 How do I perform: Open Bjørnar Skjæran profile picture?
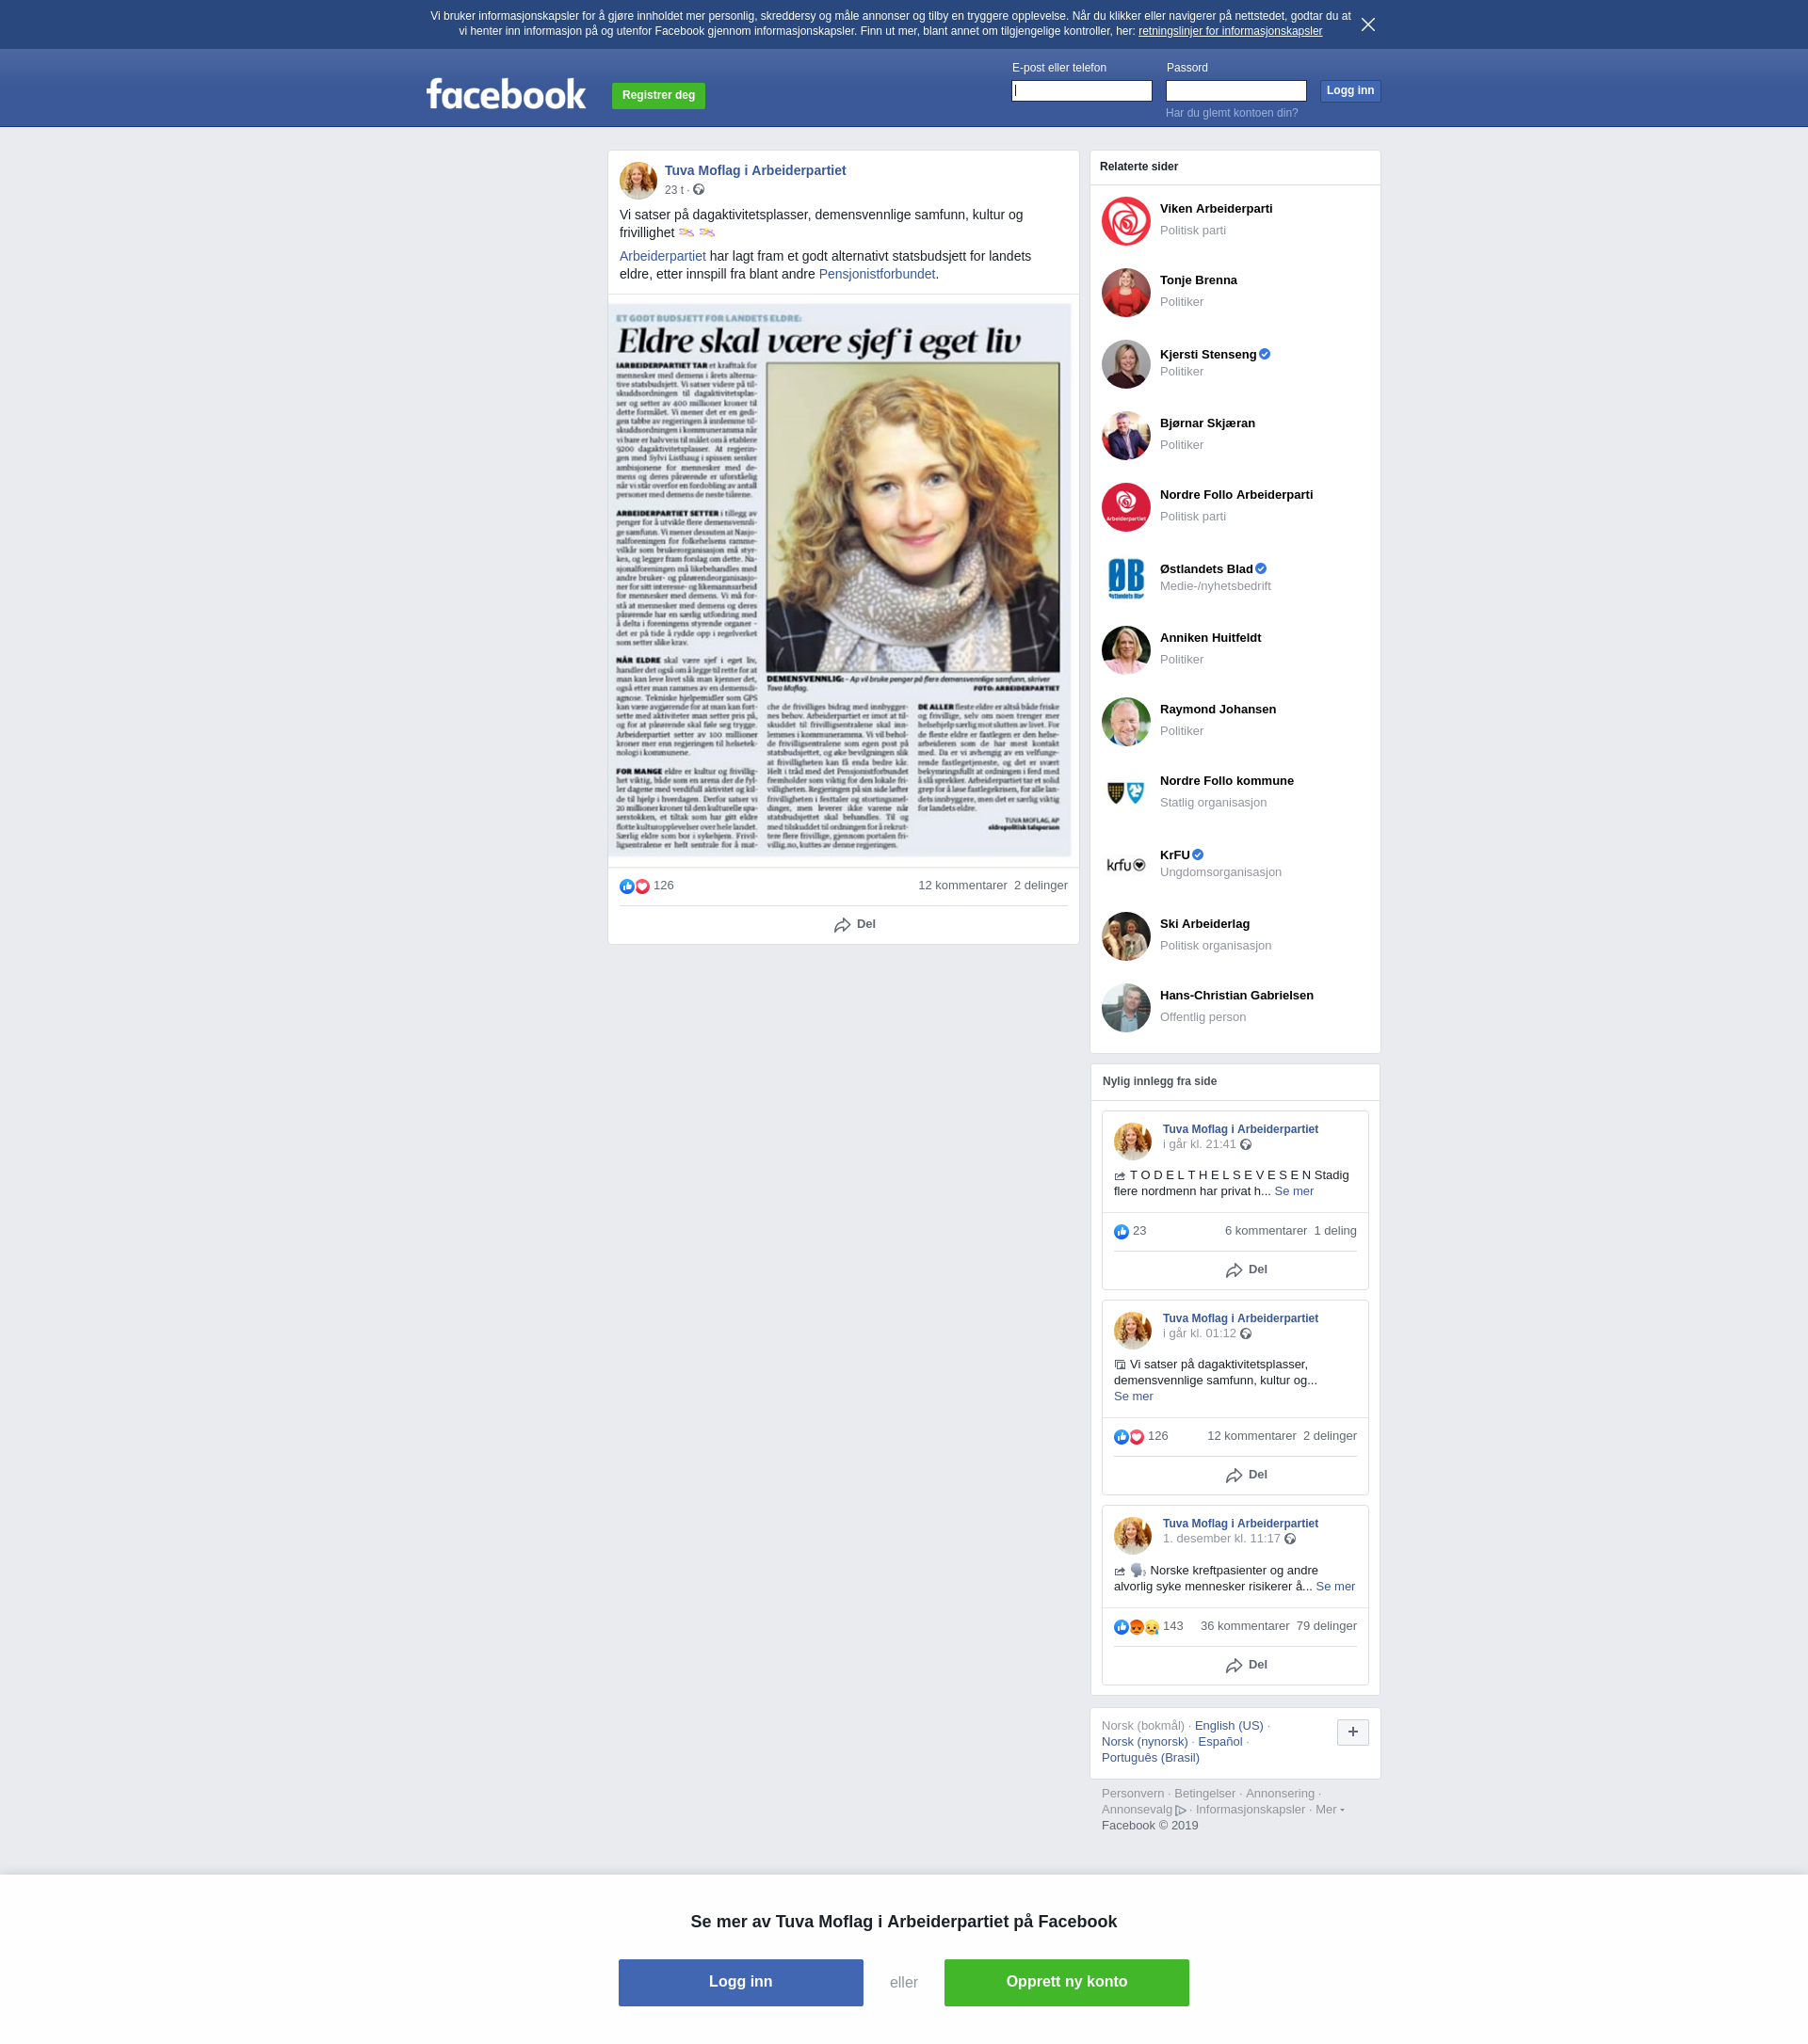click(x=1125, y=435)
